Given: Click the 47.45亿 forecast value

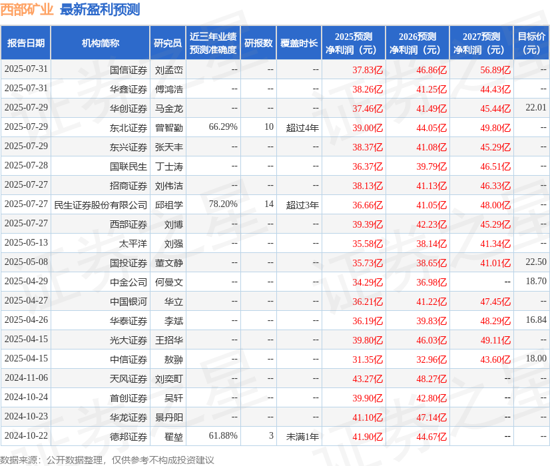Looking at the screenshot, I should coord(495,302).
